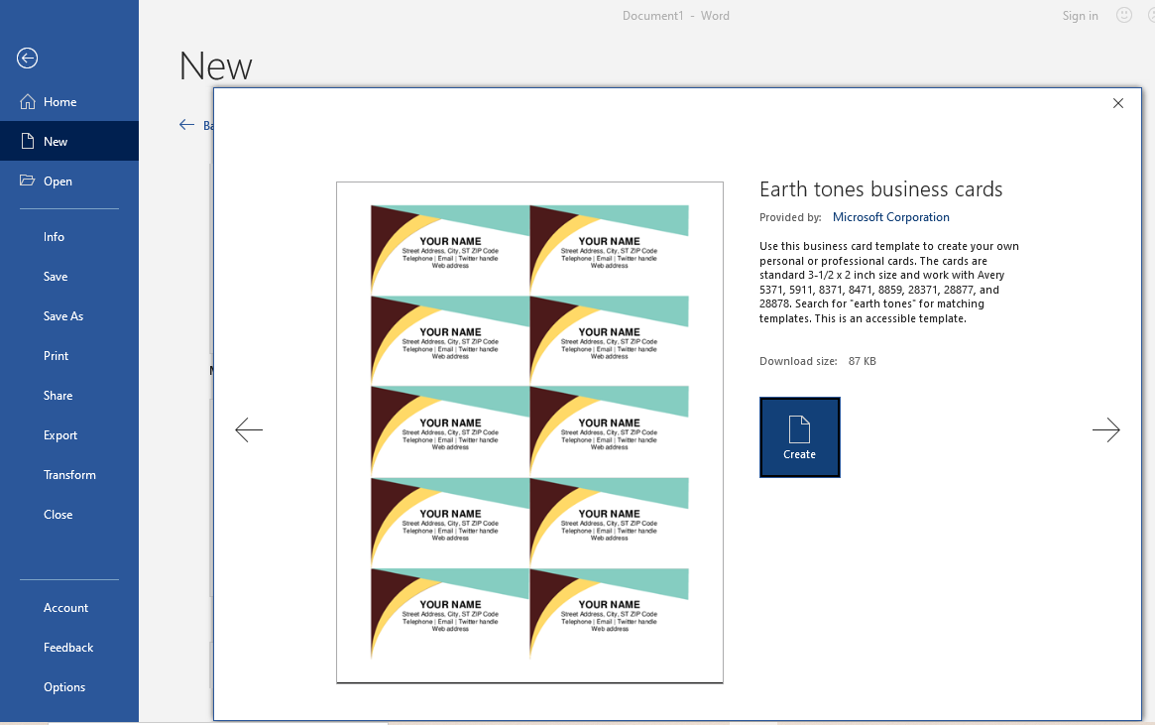The width and height of the screenshot is (1155, 725).
Task: Return using the blue Back breadcrumb arrow
Action: tap(186, 124)
